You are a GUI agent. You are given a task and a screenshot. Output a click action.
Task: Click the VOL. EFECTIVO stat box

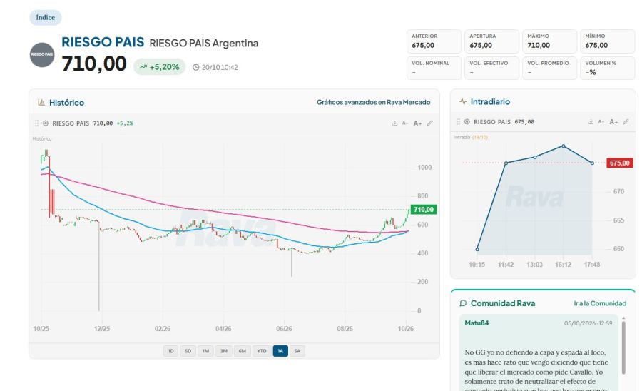coord(491,68)
